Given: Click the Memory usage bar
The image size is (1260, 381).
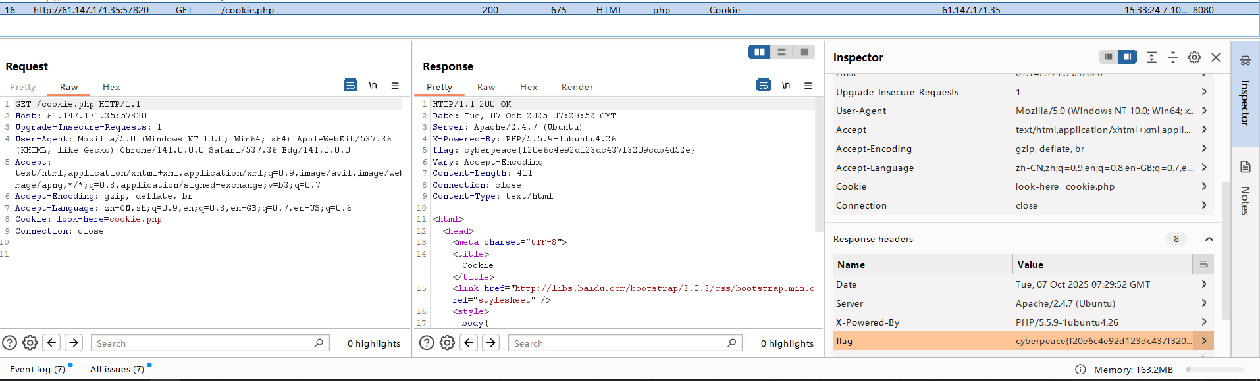Looking at the screenshot, I should (1214, 370).
